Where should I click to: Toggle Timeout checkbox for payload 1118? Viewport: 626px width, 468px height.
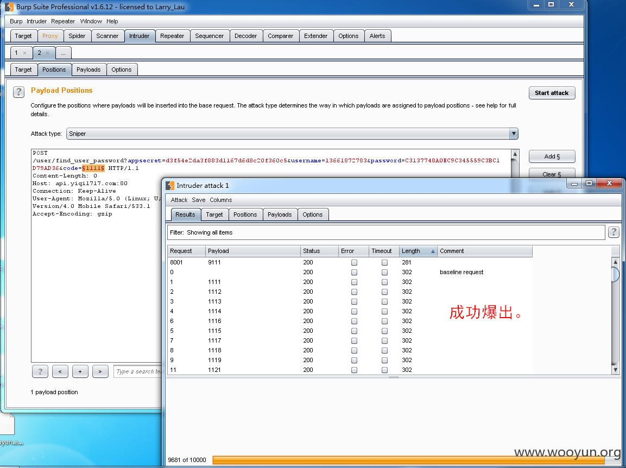(384, 351)
